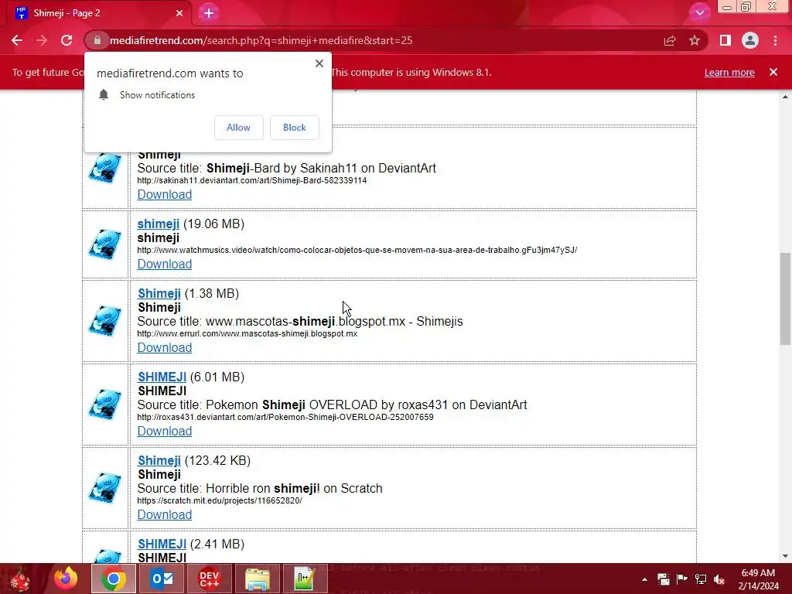Open the network tray icon
The image size is (792, 594).
(701, 579)
